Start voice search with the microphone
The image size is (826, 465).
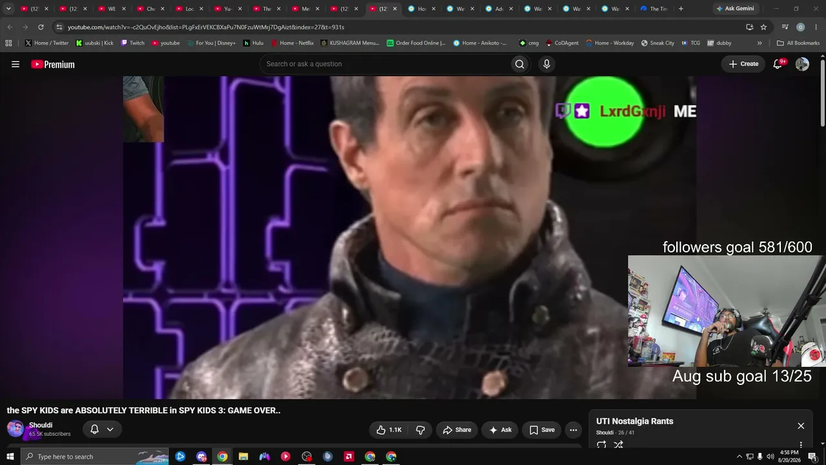tap(547, 64)
